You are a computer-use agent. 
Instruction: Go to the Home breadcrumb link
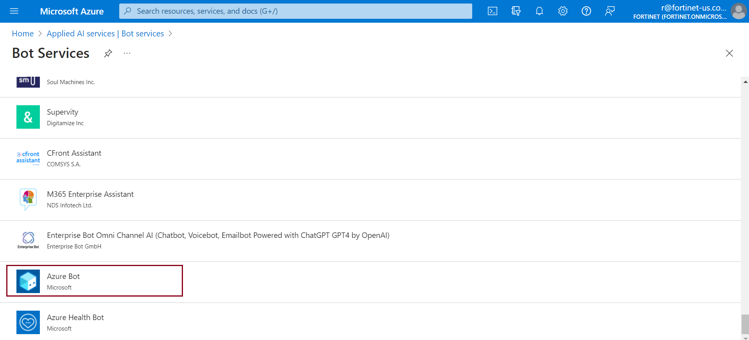point(23,34)
